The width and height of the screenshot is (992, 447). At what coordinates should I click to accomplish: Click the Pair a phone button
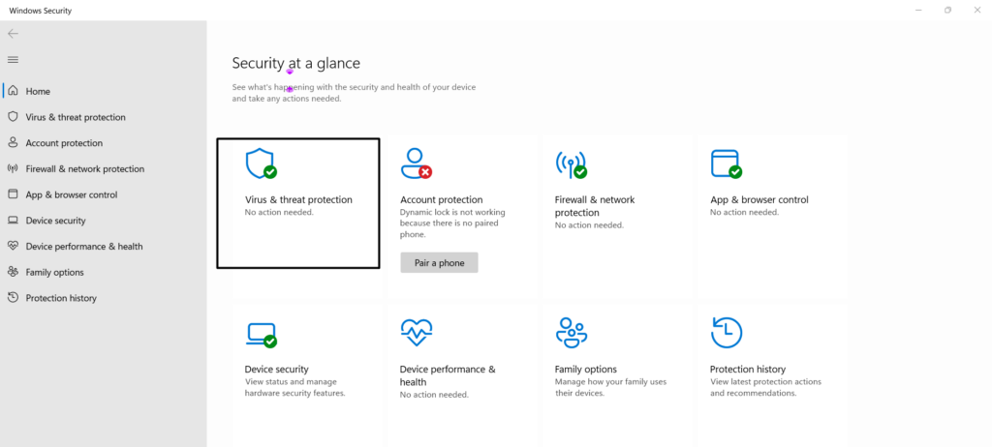(x=439, y=263)
